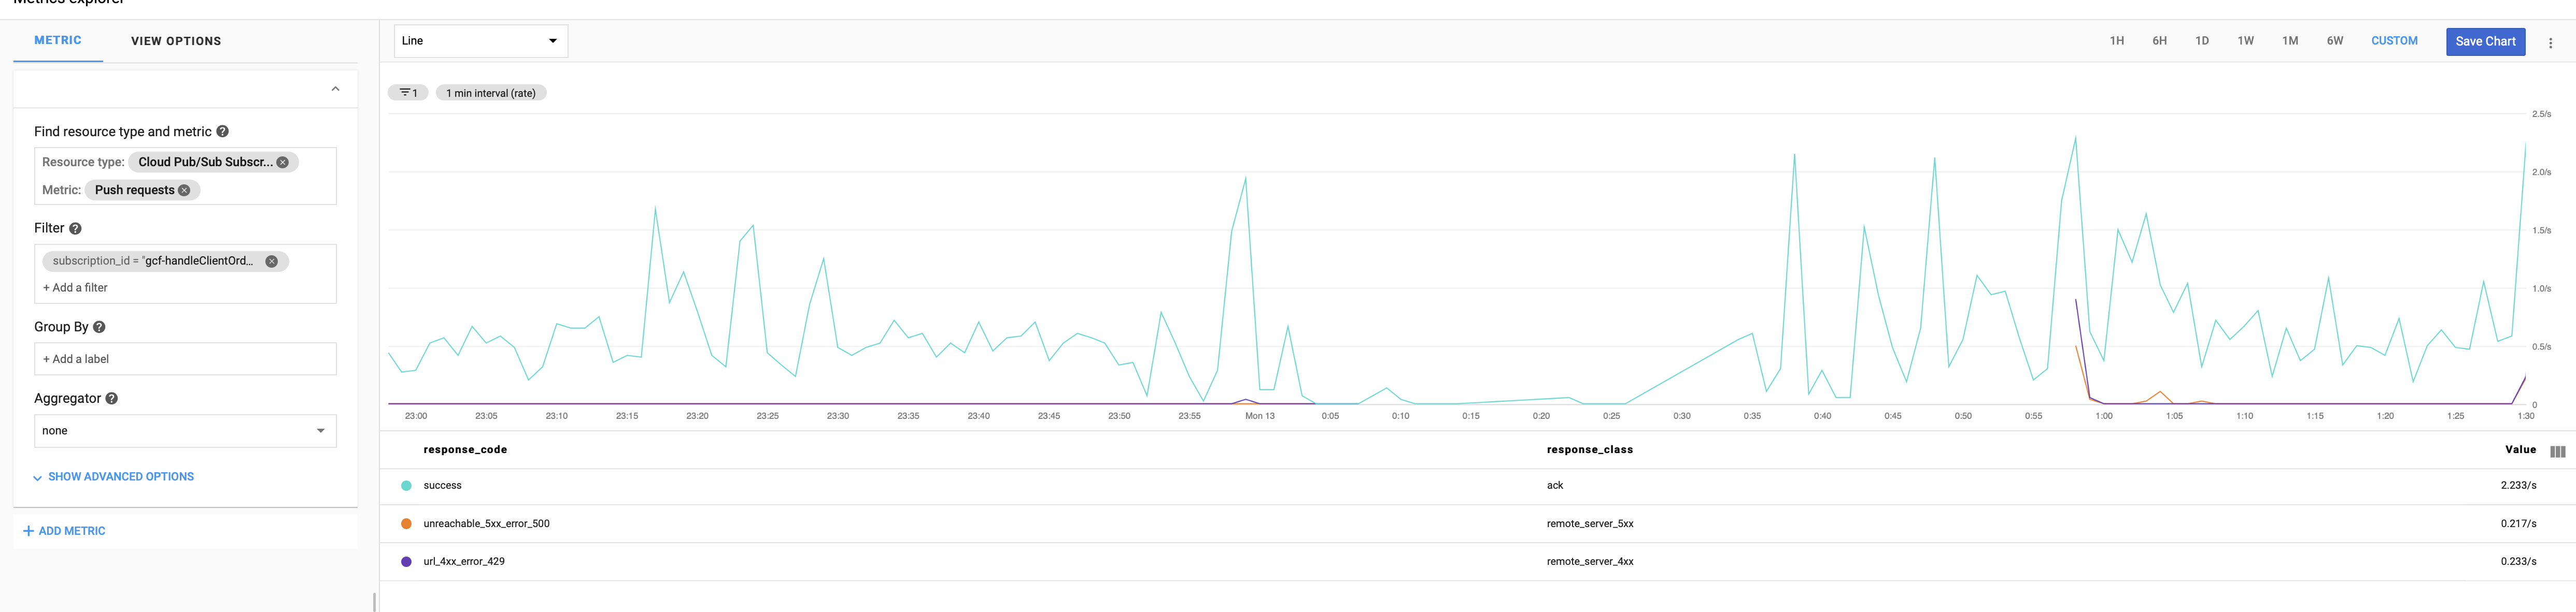Collapse the metric panel with the chevron
The width and height of the screenshot is (2576, 612).
point(335,88)
